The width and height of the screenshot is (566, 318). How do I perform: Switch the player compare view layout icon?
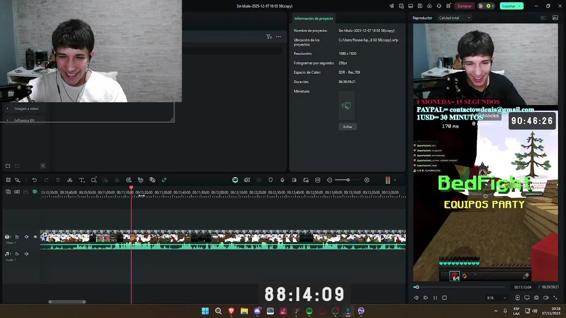[543, 18]
